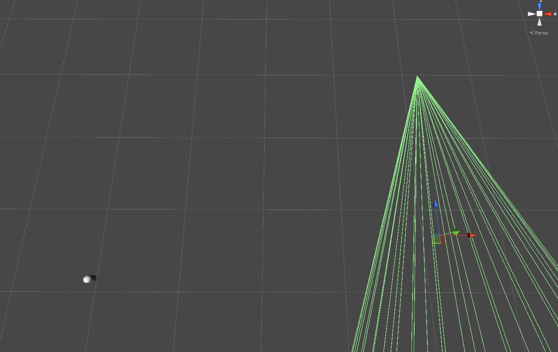Click the green shaded plane quad near the gizmo origin
The width and height of the screenshot is (558, 352).
[437, 239]
